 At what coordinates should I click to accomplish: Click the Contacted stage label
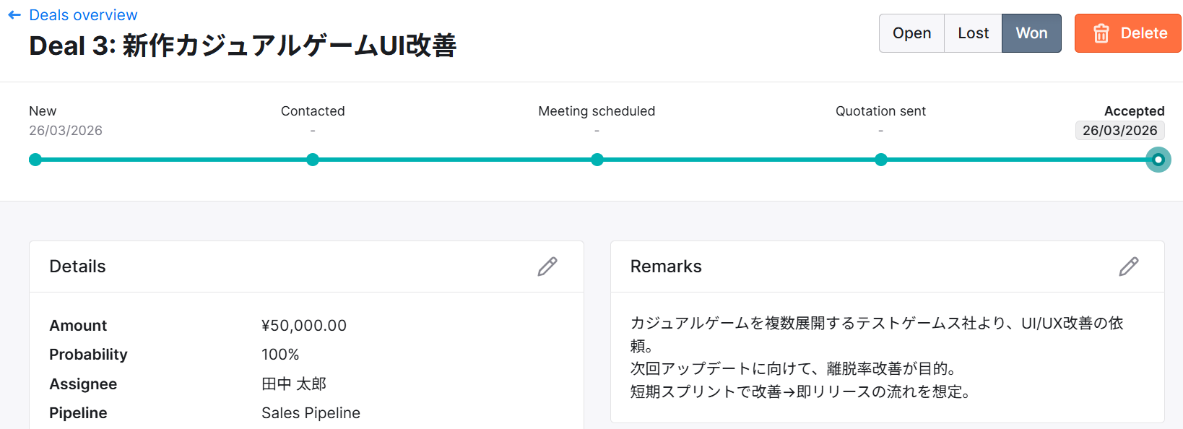click(x=313, y=111)
